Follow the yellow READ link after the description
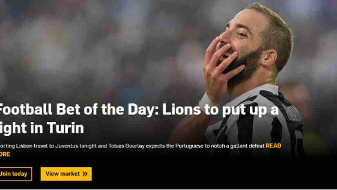 tap(273, 146)
